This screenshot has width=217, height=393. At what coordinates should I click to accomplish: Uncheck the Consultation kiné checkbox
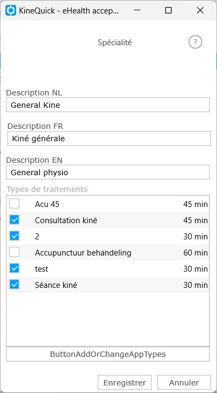click(x=14, y=220)
